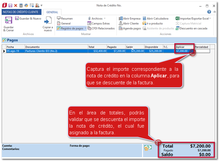Click the Parcialidad cell in row

pyautogui.click(x=202, y=51)
